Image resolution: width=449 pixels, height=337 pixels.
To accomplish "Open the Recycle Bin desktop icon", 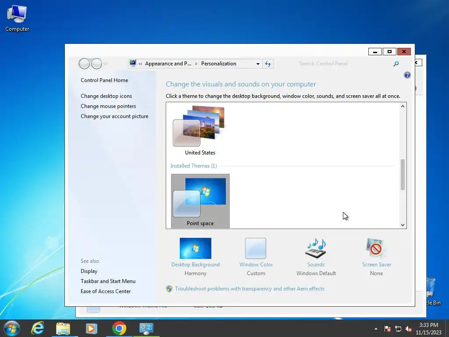I will click(431, 291).
